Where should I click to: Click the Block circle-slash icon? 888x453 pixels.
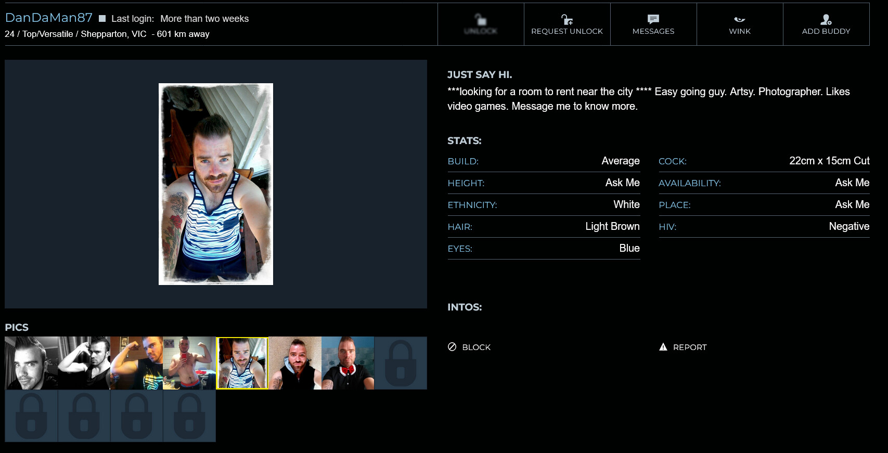pos(452,346)
